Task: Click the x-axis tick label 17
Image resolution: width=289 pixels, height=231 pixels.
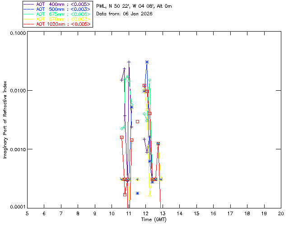Action: [x=230, y=213]
